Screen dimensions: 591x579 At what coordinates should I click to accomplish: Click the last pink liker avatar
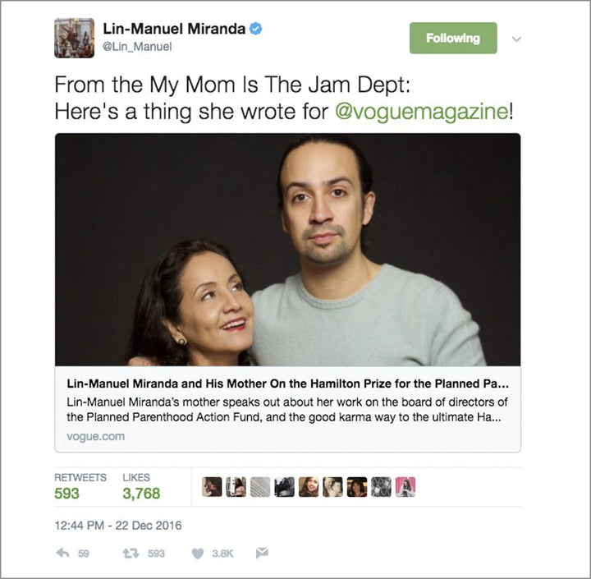point(405,487)
